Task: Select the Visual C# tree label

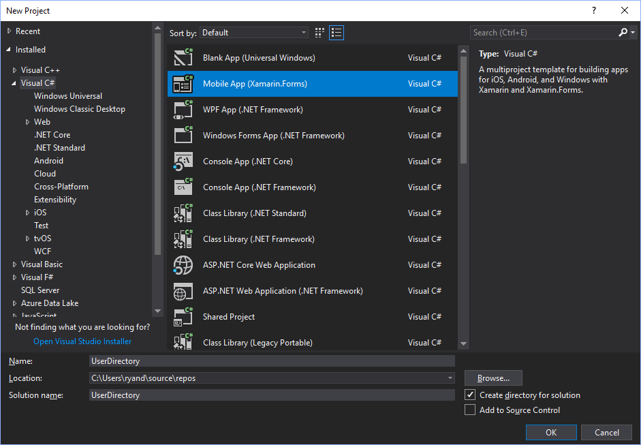Action: tap(37, 83)
